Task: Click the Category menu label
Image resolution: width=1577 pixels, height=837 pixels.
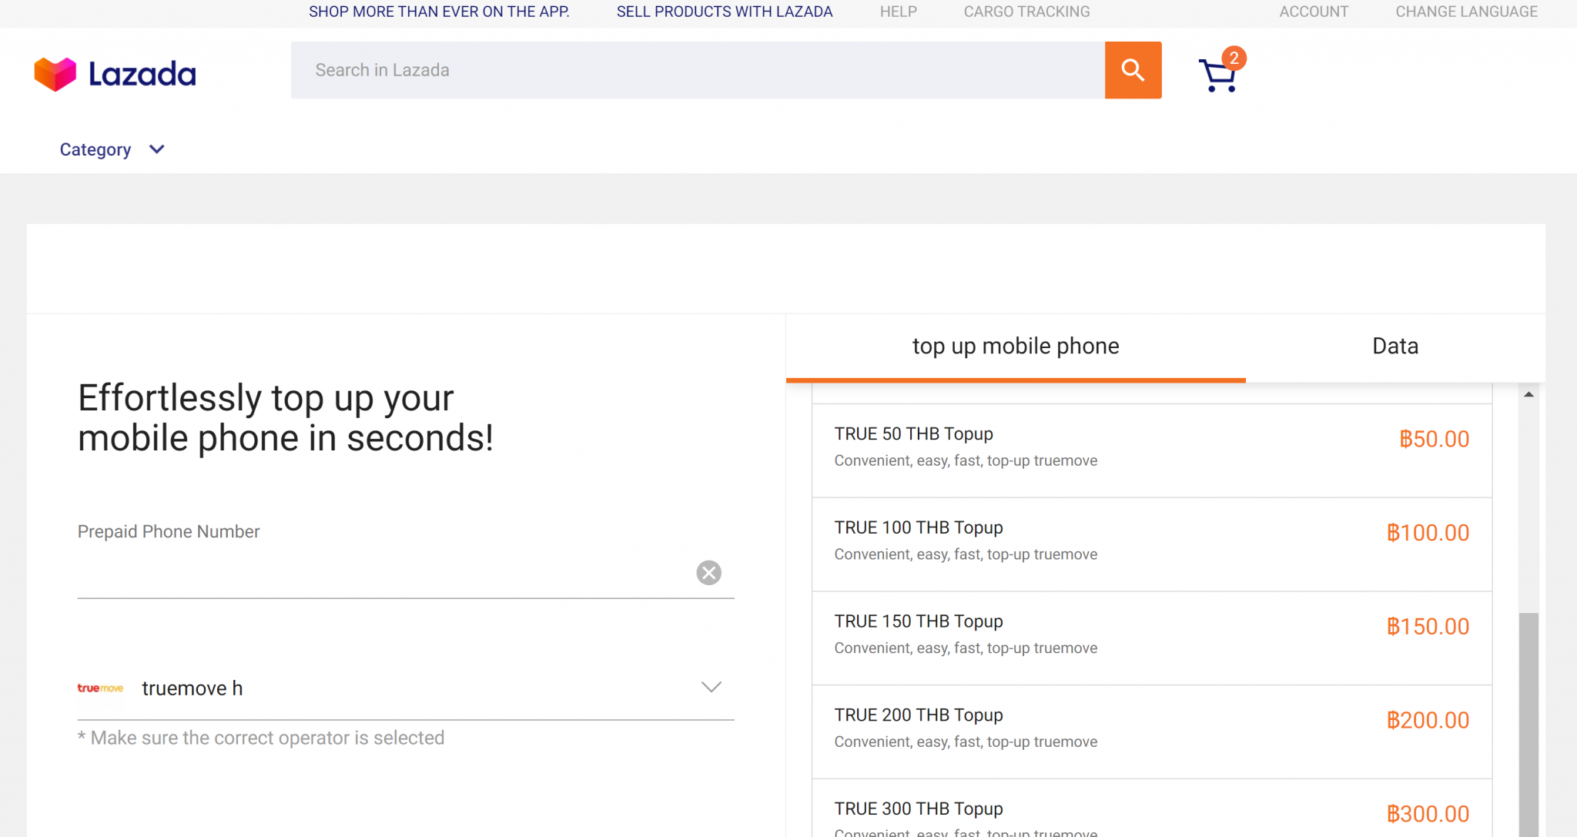Action: pos(95,149)
